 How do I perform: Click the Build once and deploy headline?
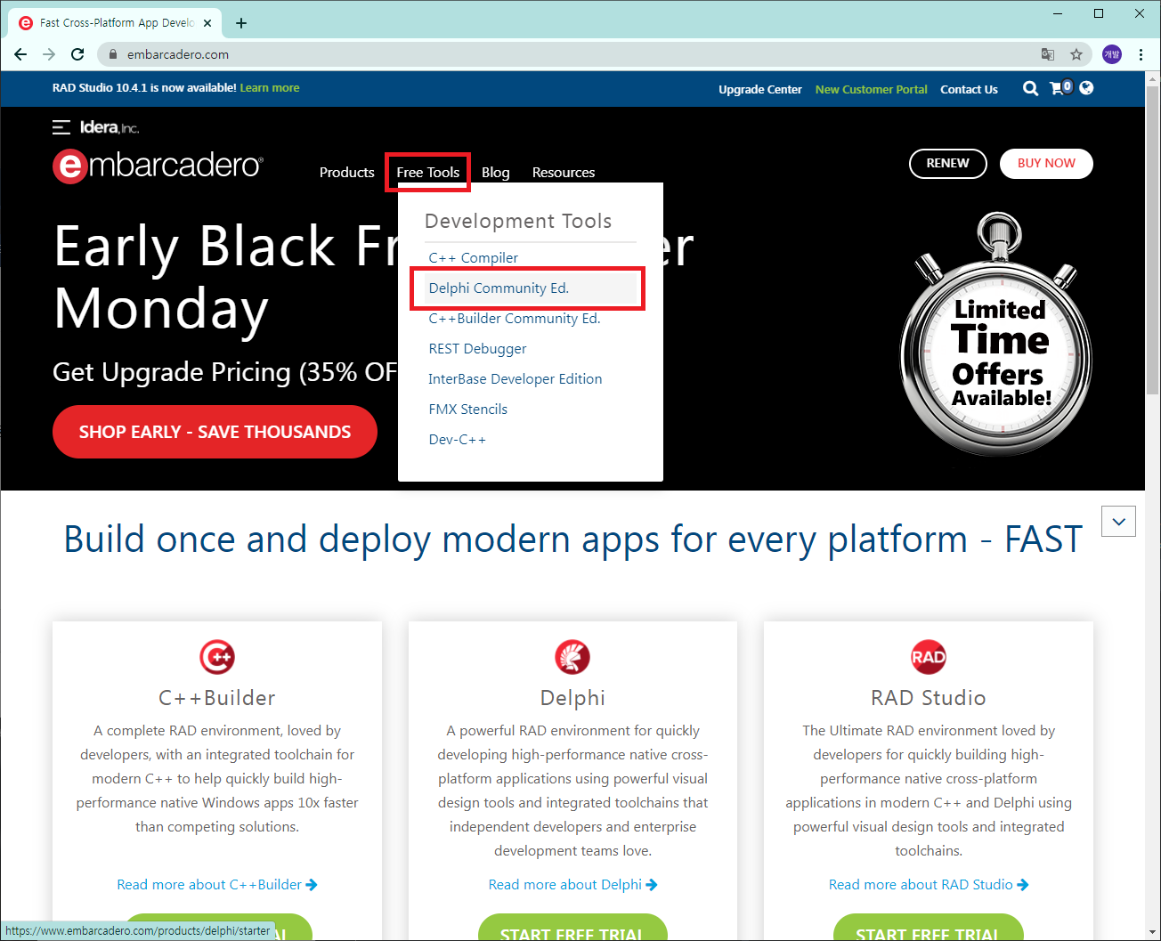point(573,539)
